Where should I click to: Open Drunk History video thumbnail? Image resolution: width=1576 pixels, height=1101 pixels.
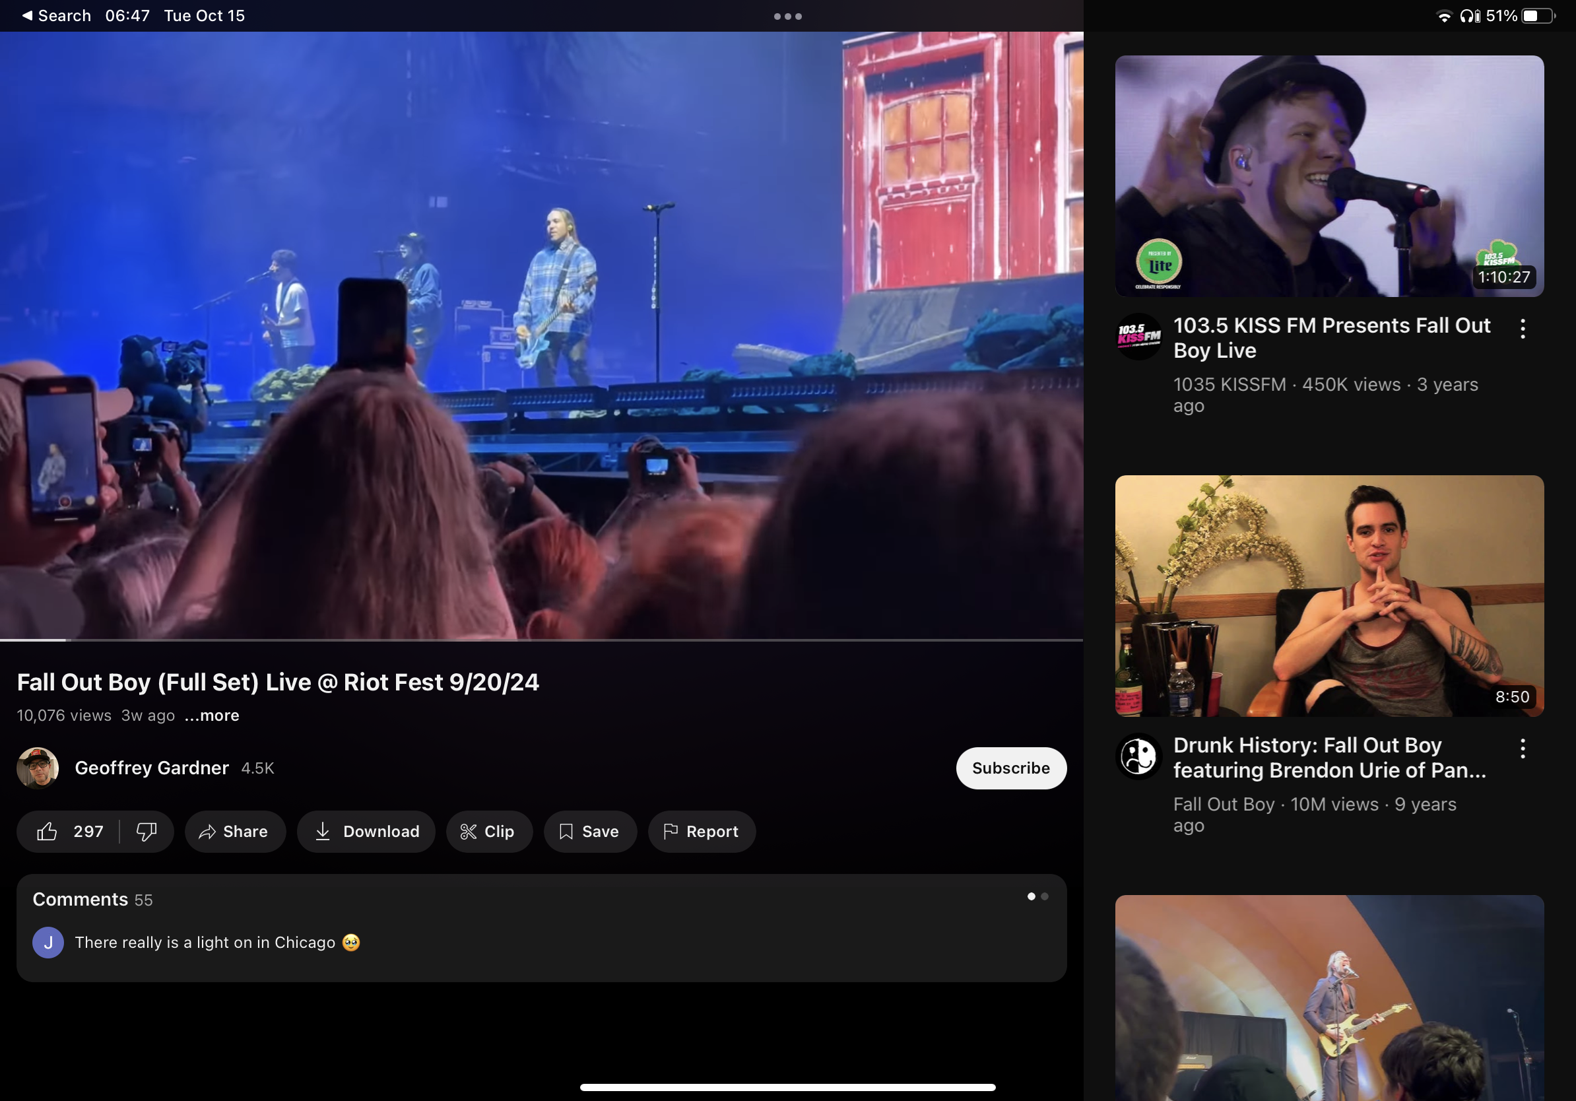pos(1329,596)
